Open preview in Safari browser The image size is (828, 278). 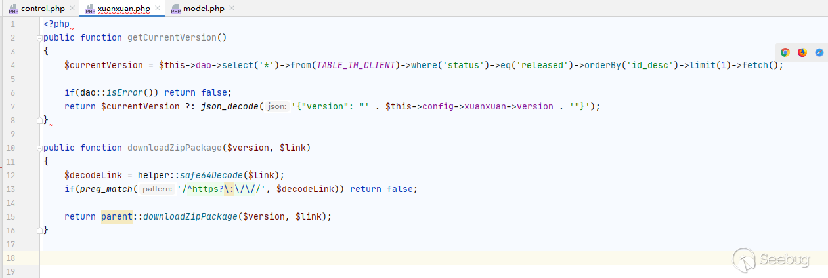819,52
